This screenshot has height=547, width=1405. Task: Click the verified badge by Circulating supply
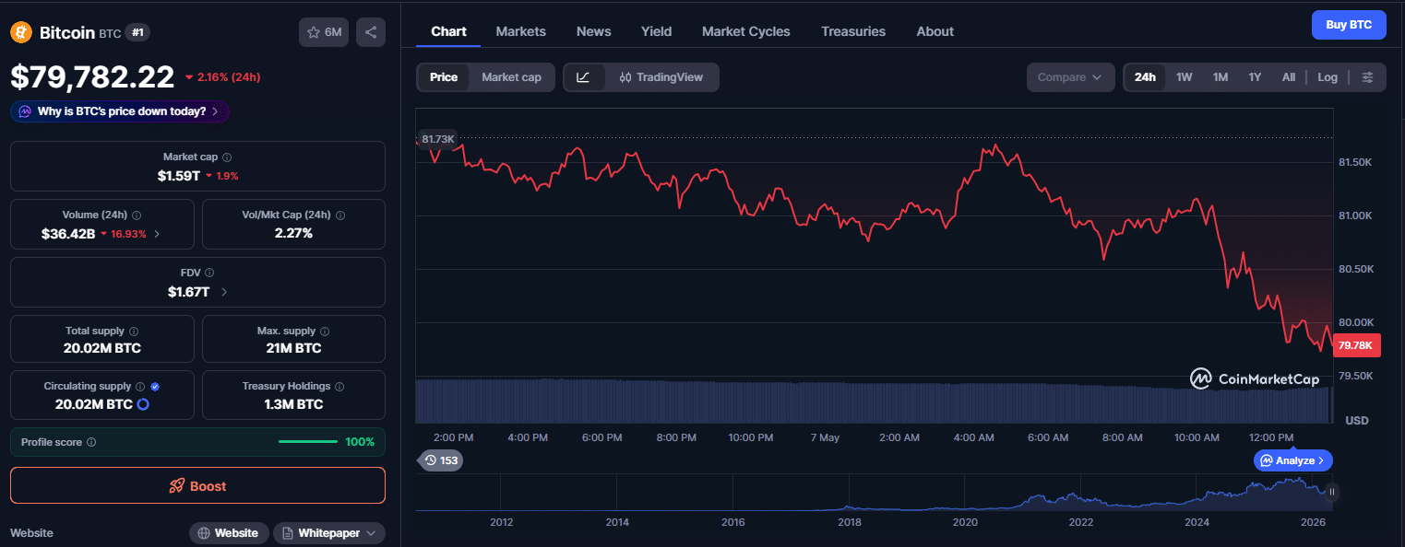tap(155, 387)
